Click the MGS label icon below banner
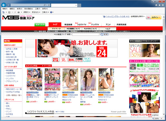Screen dimensions: 166x121 pyautogui.click(x=79, y=60)
